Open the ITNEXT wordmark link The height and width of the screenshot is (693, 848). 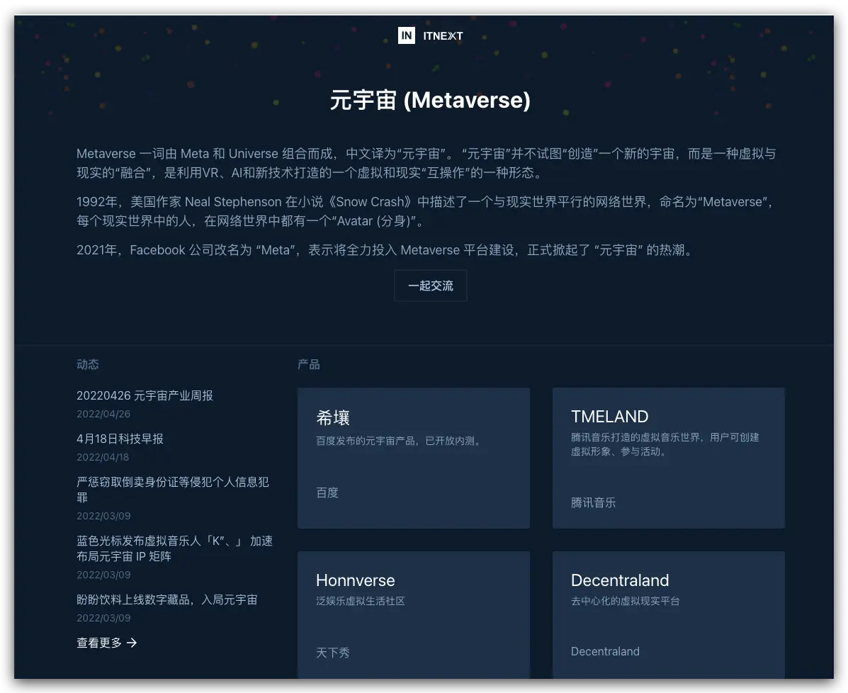[443, 36]
